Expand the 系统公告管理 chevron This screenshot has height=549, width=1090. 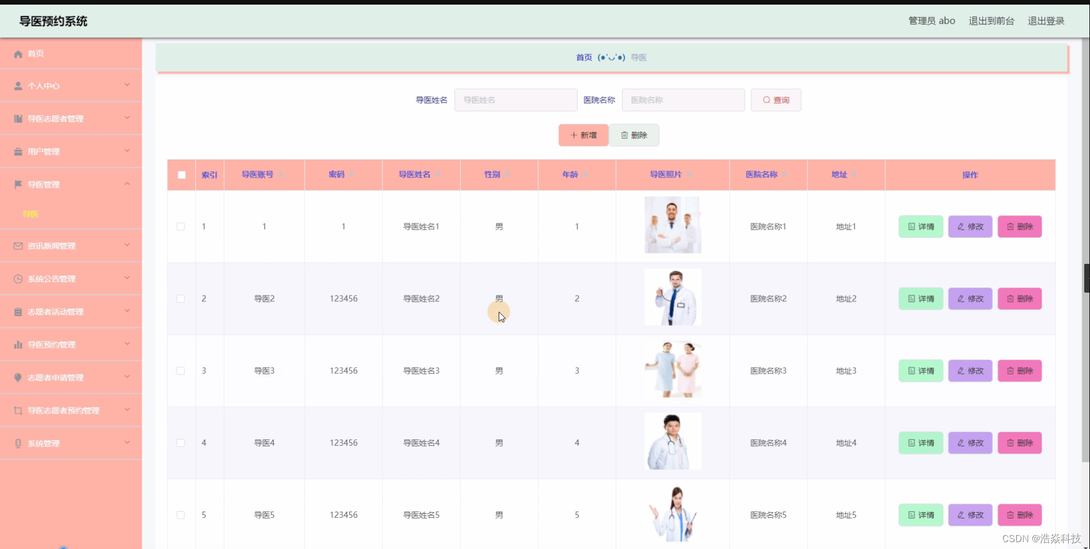tap(127, 278)
